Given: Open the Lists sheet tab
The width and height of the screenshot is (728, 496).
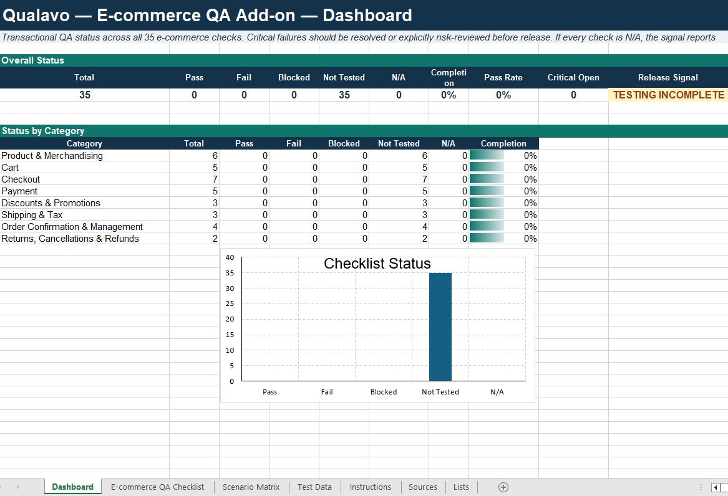Looking at the screenshot, I should pos(461,487).
